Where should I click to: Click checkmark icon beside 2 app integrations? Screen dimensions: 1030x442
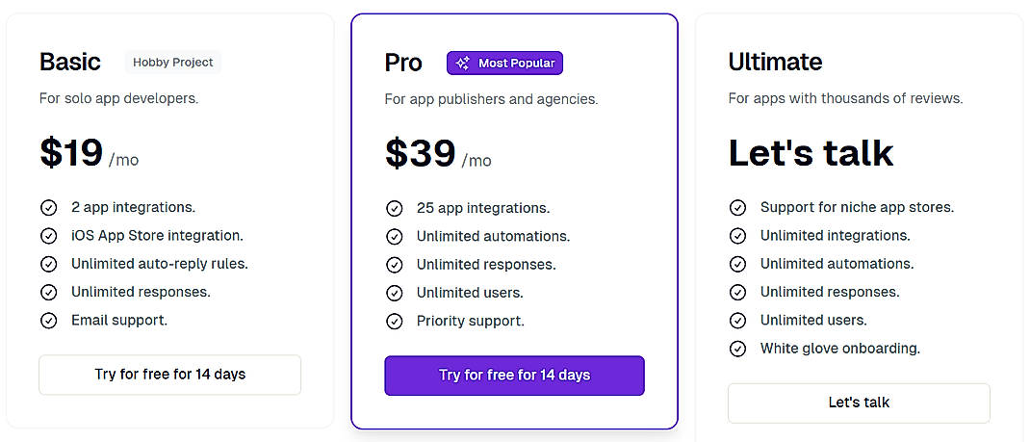coord(48,207)
